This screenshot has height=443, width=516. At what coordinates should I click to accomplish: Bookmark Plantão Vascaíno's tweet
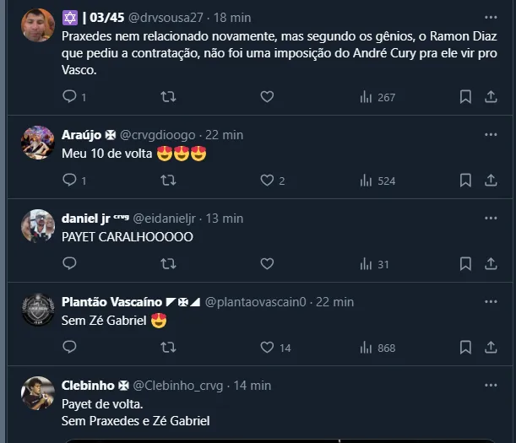click(x=465, y=347)
